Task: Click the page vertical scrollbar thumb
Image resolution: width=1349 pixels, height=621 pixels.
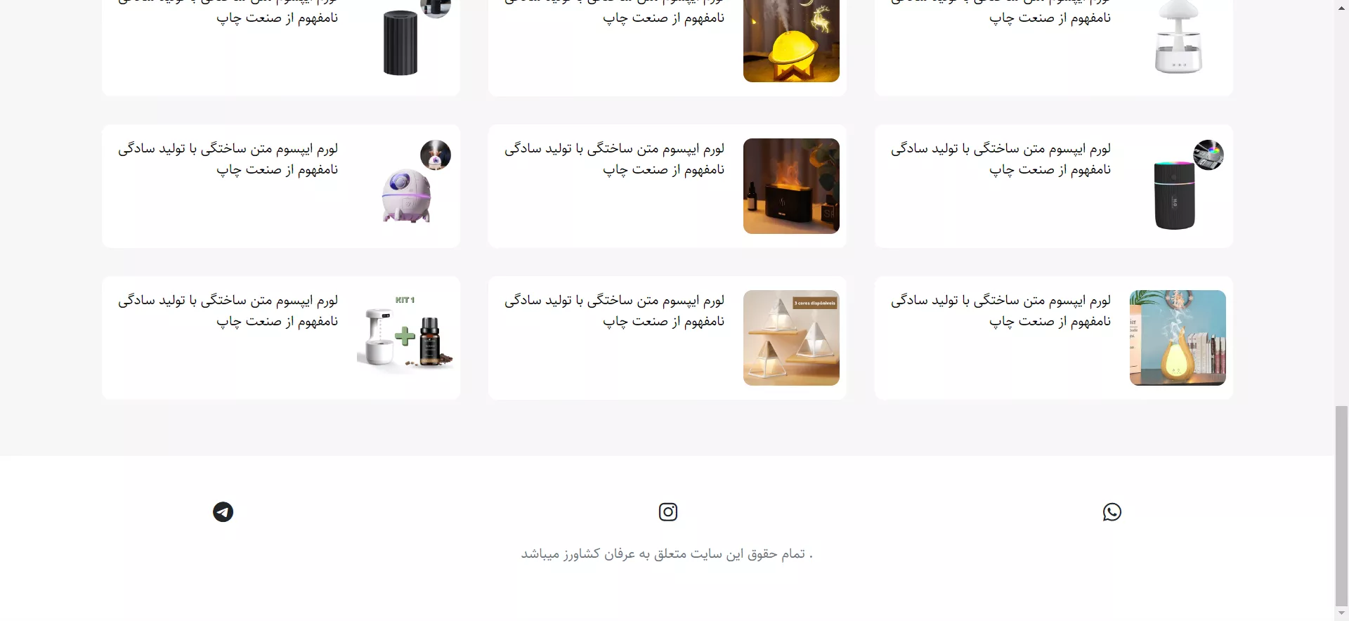Action: pyautogui.click(x=1342, y=504)
